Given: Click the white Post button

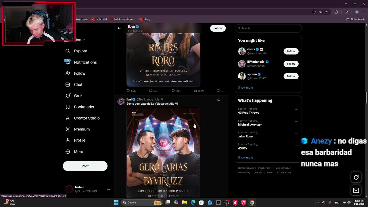Looking at the screenshot, I should (85, 166).
